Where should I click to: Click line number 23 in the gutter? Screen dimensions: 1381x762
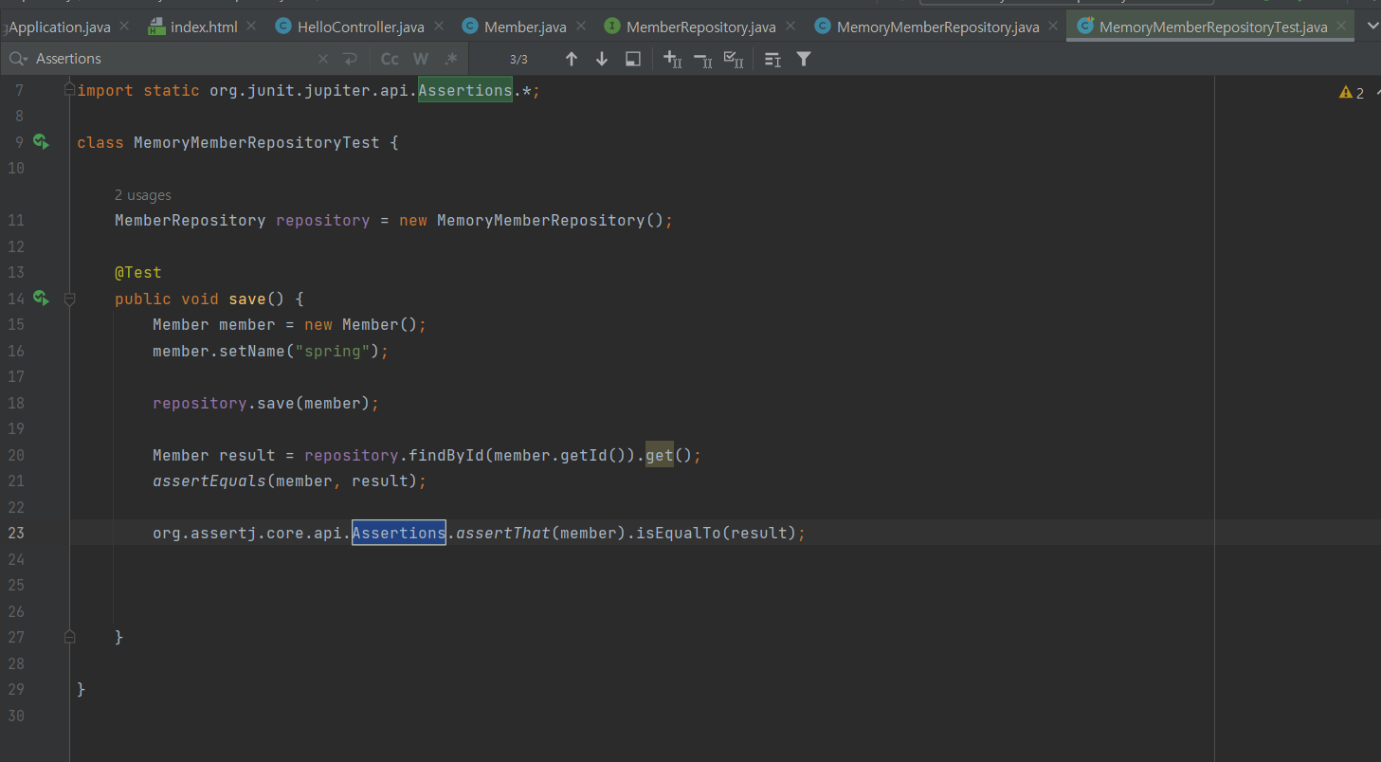point(15,533)
